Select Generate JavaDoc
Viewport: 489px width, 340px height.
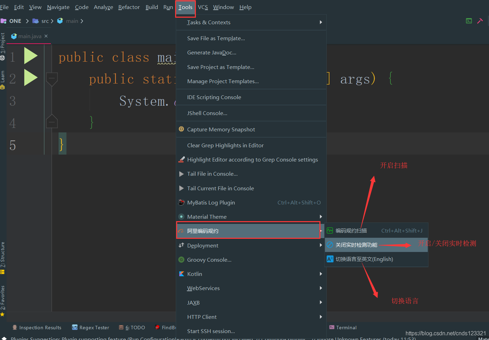pos(251,52)
